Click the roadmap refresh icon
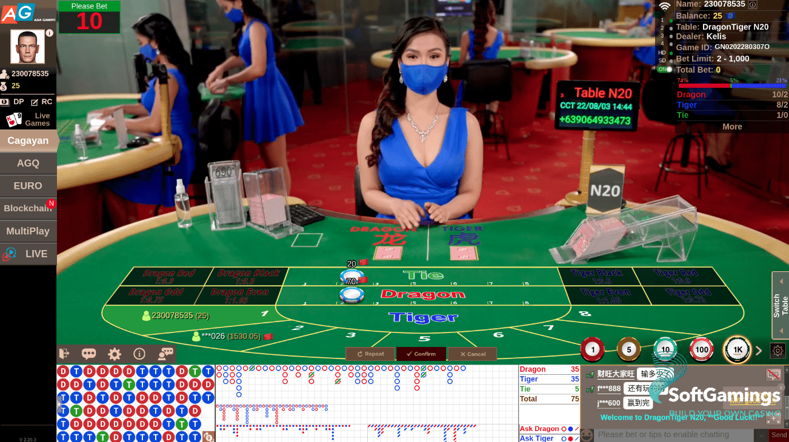The height and width of the screenshot is (442, 789). click(208, 437)
